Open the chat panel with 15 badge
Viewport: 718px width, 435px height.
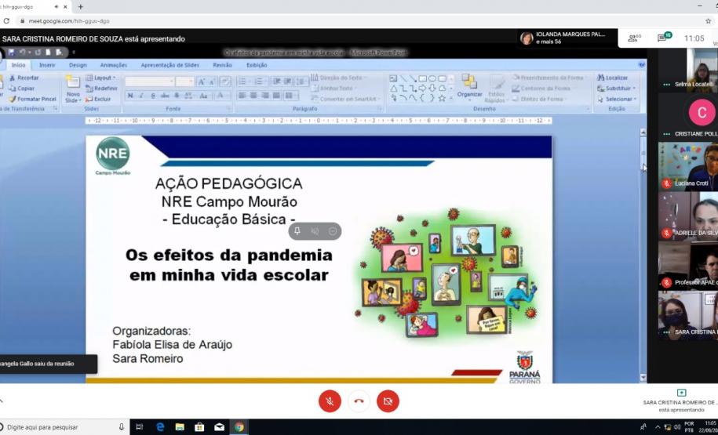[x=664, y=38]
